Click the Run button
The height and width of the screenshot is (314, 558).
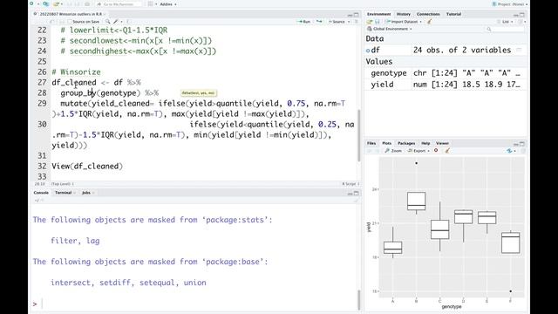click(x=303, y=22)
